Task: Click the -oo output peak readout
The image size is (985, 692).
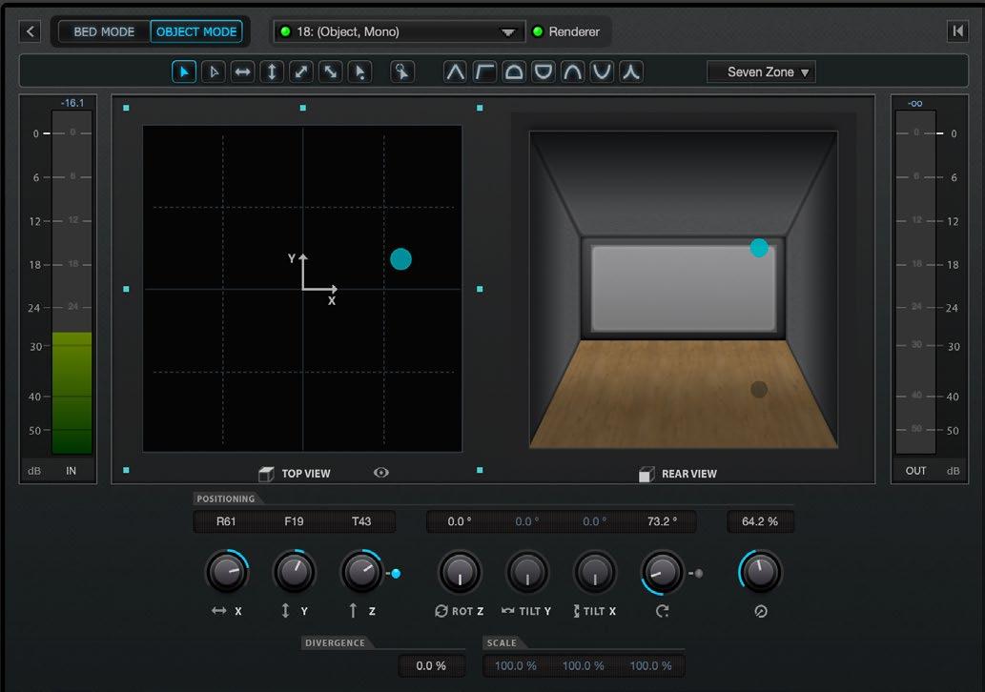Action: tap(915, 104)
